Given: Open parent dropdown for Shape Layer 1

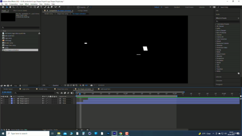Looking at the screenshot, I should (x=67, y=103).
